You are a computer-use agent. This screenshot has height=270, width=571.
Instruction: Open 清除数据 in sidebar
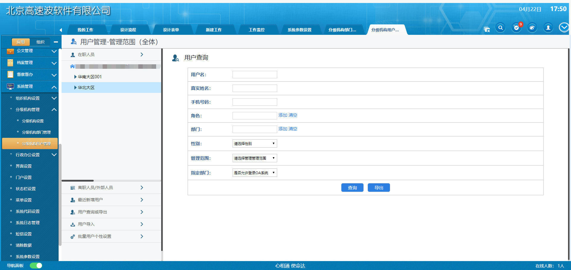24,245
